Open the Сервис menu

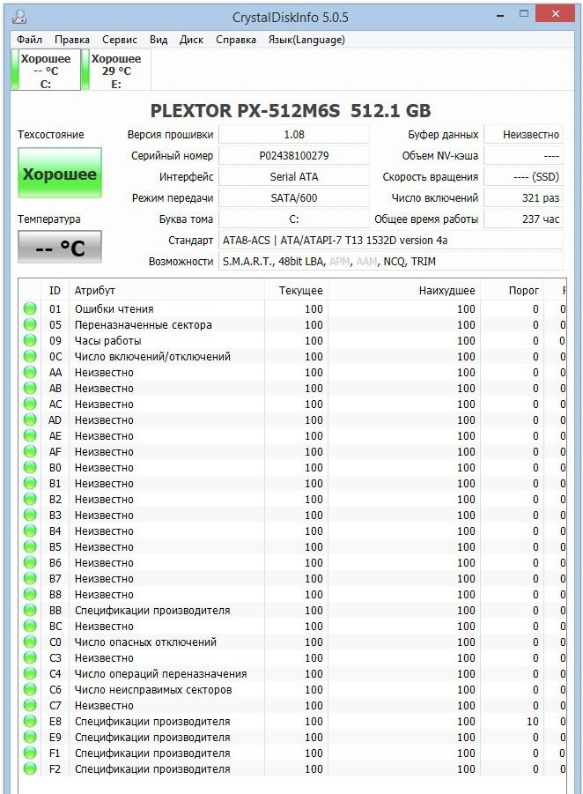pos(120,40)
